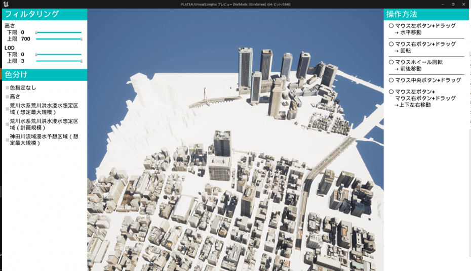
Task: Click the 高さ 下限 slider track
Action: click(59, 32)
